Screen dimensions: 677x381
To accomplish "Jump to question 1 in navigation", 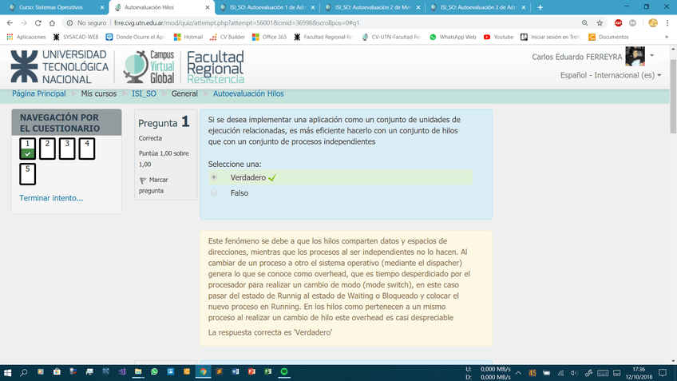I will (x=28, y=149).
